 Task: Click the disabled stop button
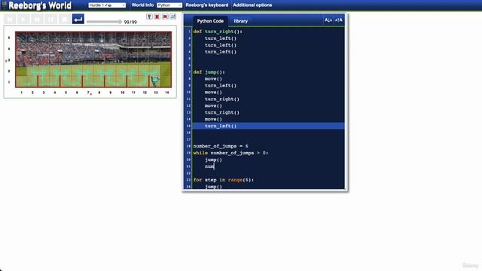pos(64,20)
